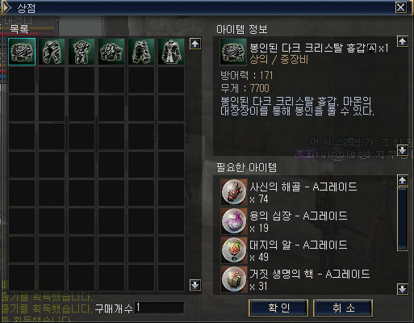This screenshot has width=414, height=323.
Task: Click the 사신의 해골 material icon
Action: click(234, 192)
